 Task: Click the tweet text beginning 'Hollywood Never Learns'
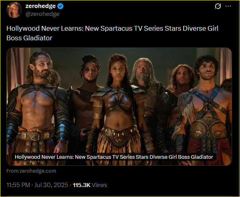[112, 33]
